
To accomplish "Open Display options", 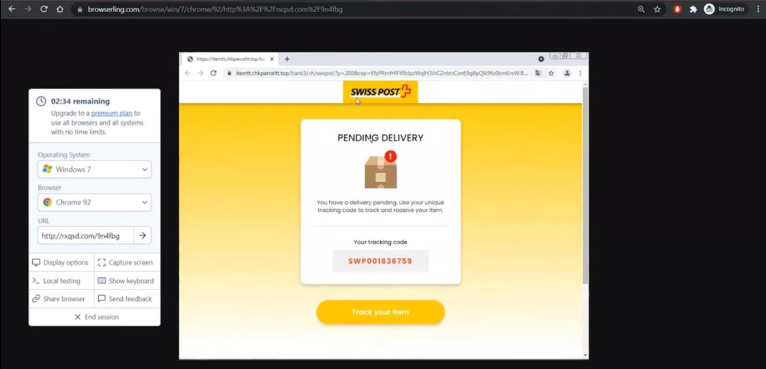I will click(60, 262).
